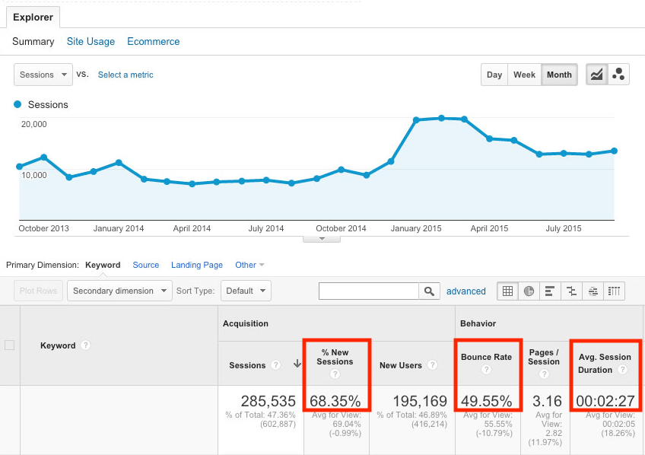
Task: Open help for Pages / Session
Action: (x=544, y=374)
